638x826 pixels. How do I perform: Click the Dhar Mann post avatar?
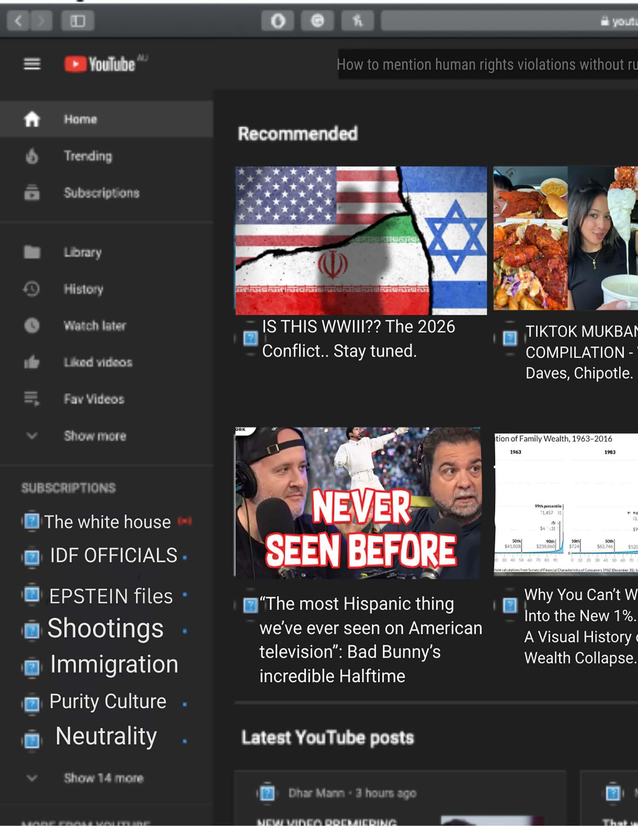(268, 793)
